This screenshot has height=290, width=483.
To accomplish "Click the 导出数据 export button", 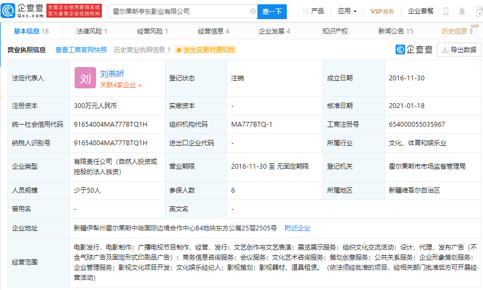I will (458, 49).
